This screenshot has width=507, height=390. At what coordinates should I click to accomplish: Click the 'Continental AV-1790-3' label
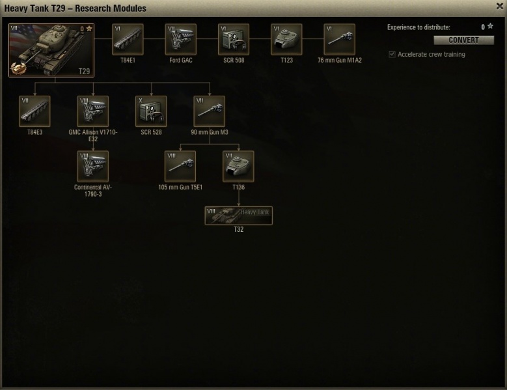click(x=93, y=191)
